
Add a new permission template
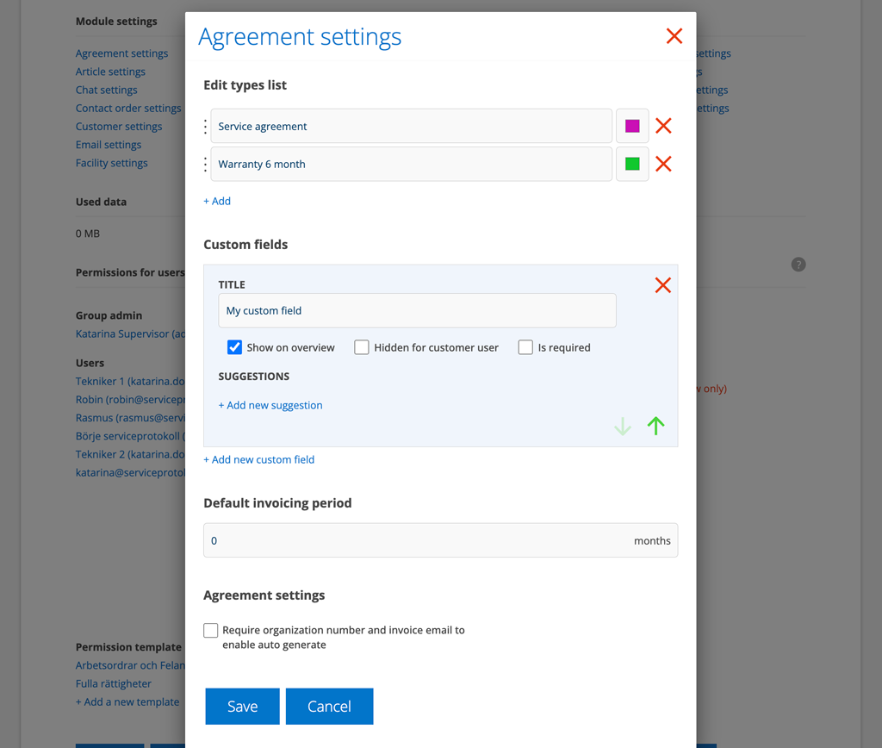pyautogui.click(x=127, y=701)
